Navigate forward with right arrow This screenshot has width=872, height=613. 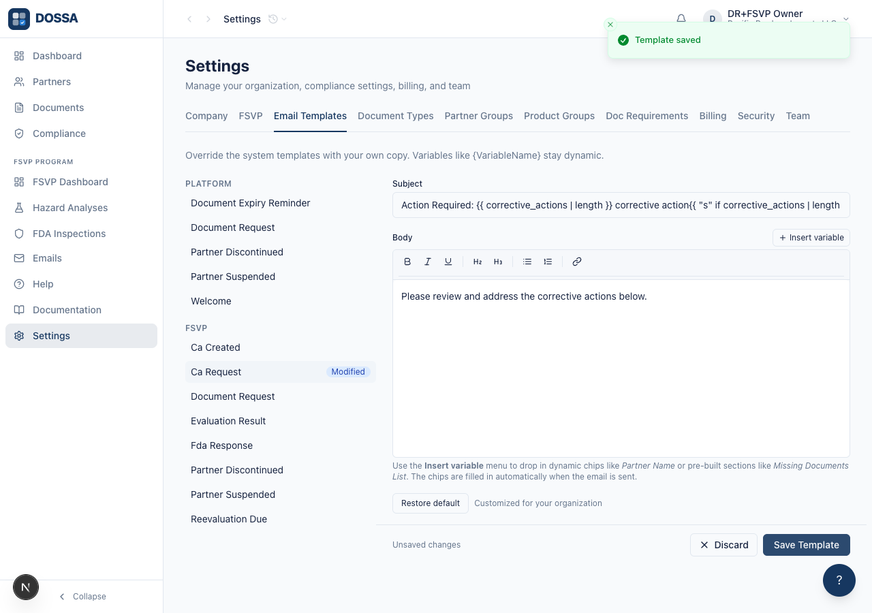point(208,19)
